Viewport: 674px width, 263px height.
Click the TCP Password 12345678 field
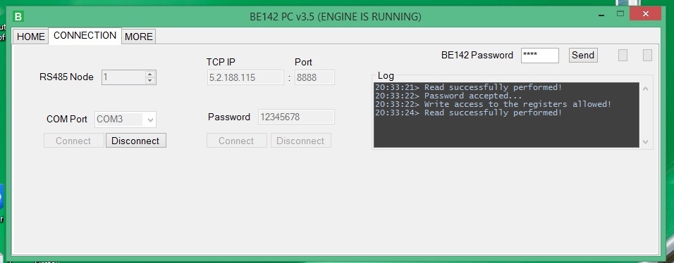296,117
